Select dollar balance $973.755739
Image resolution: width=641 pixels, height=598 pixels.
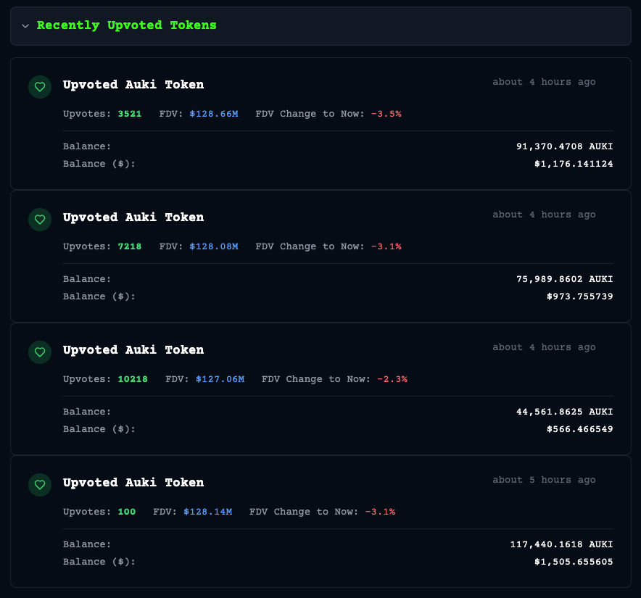point(579,296)
